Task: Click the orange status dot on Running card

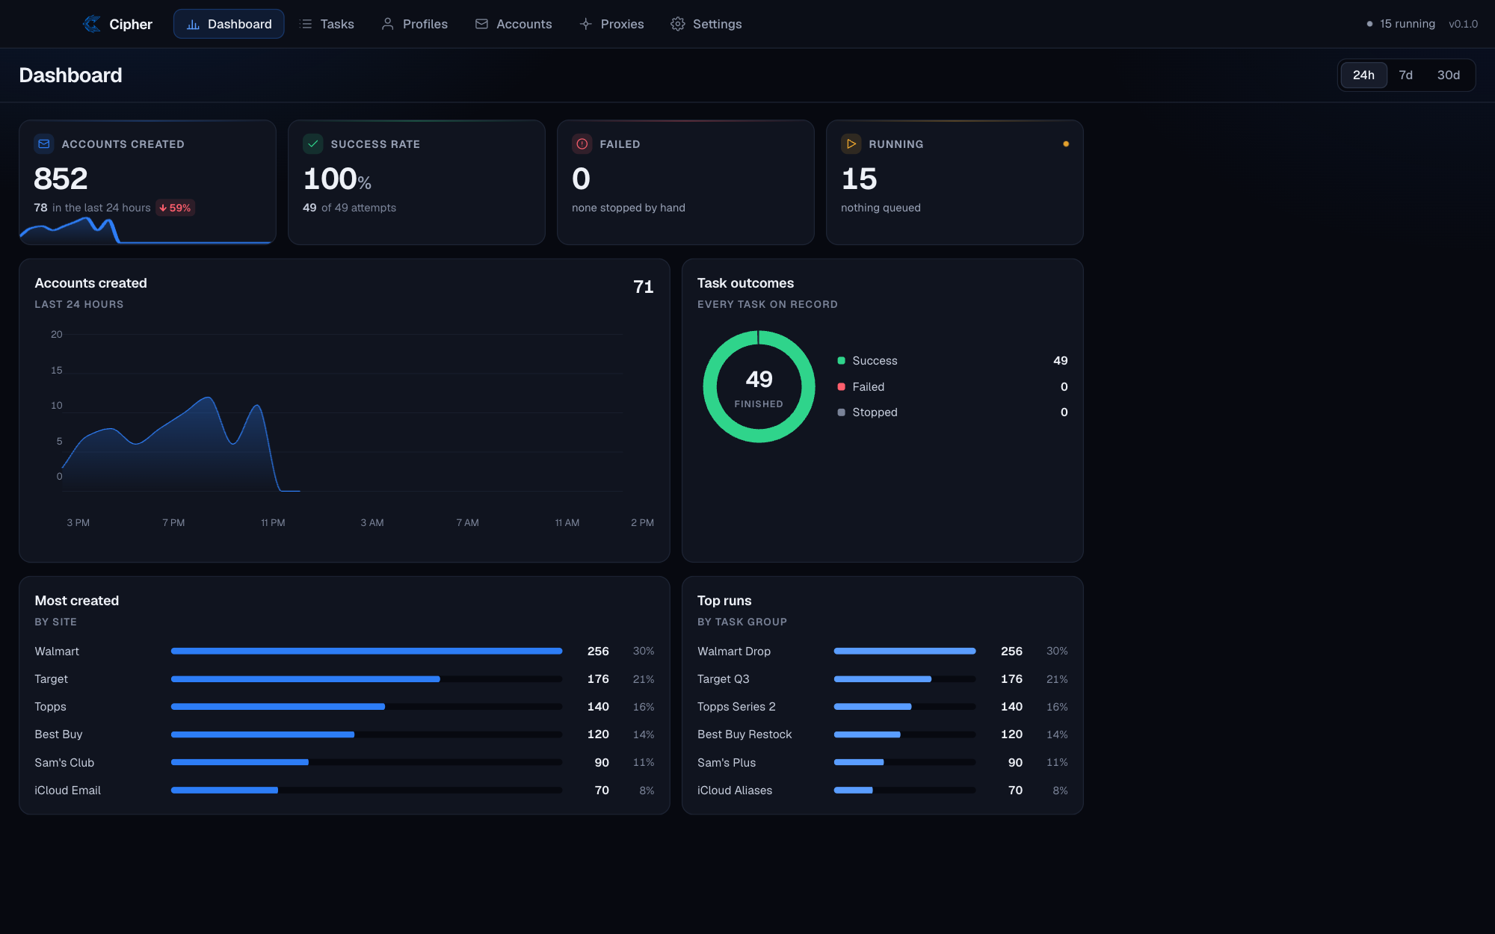Action: point(1066,143)
